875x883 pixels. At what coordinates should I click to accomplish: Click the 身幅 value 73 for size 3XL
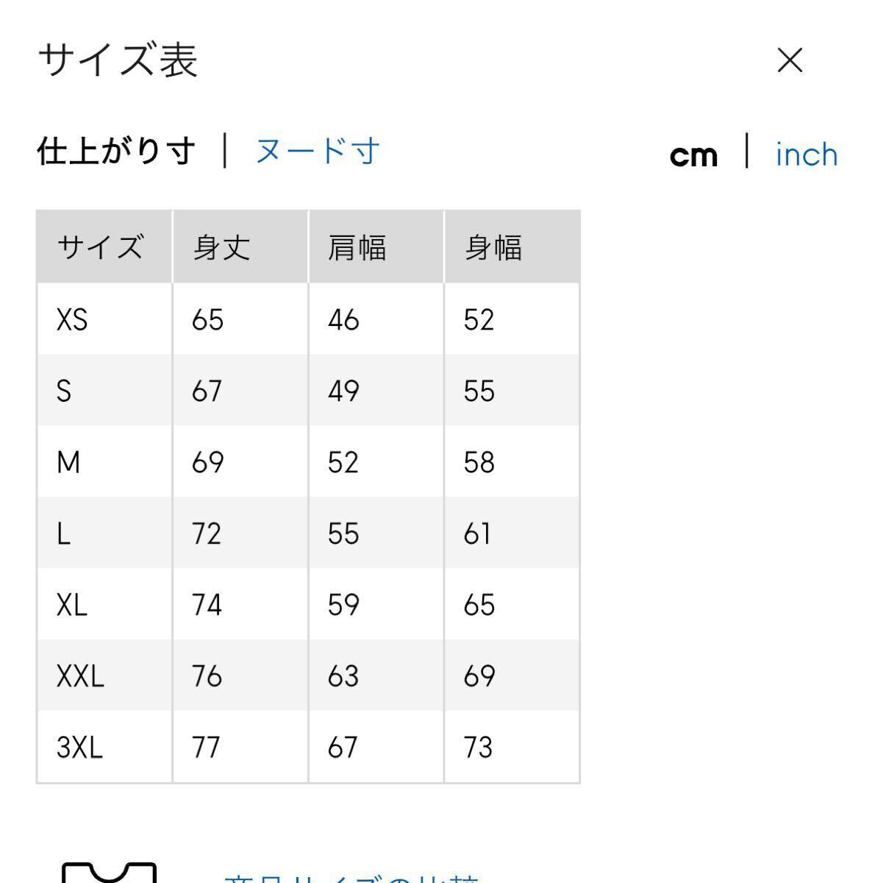[478, 748]
